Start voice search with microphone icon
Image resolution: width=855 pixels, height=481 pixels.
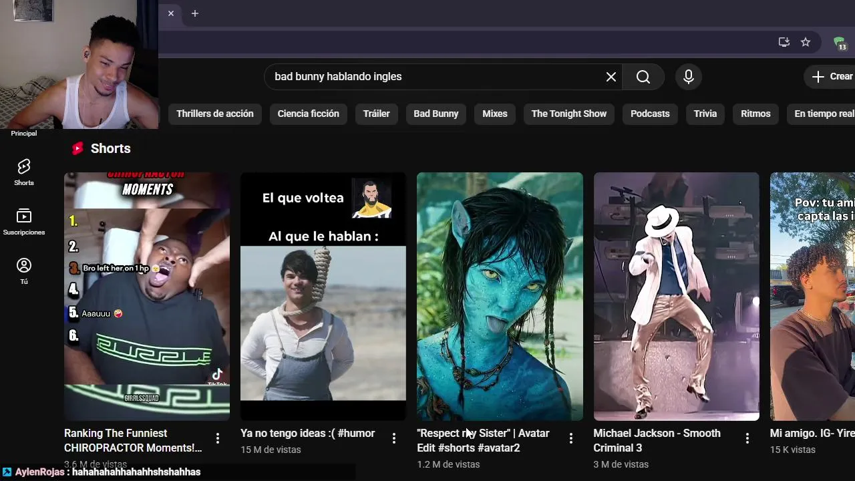(689, 77)
